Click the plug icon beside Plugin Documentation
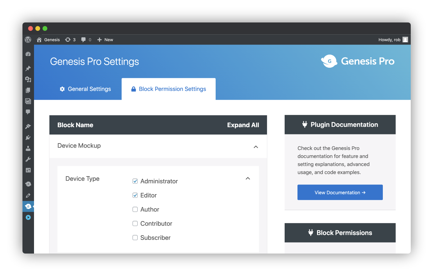The height and width of the screenshot is (276, 430). pos(305,125)
